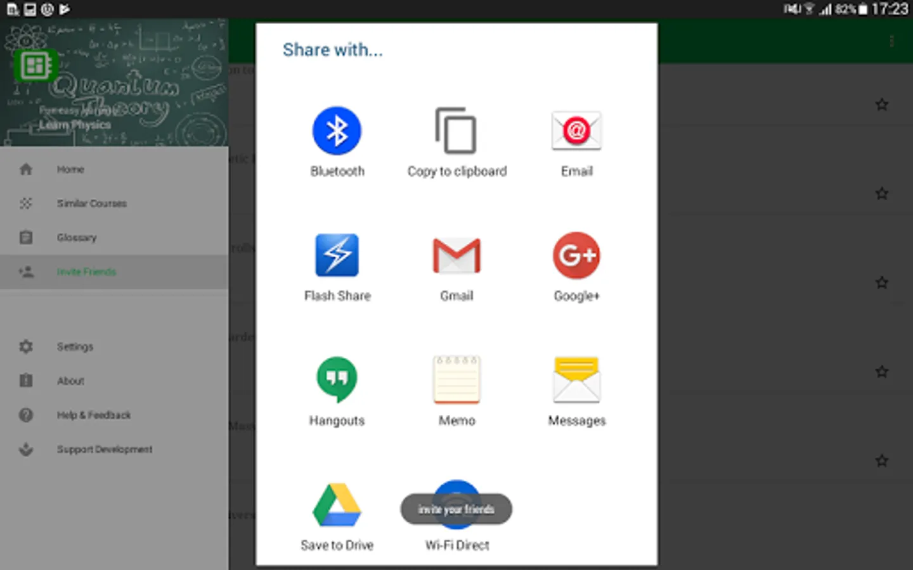Click the Flash Share label

pos(337,296)
